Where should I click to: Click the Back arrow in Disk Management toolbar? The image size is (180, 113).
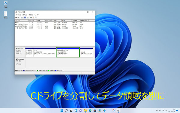16,17
